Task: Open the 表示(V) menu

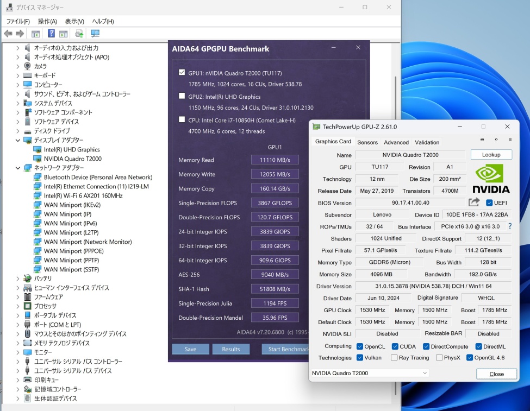Action: click(x=74, y=21)
